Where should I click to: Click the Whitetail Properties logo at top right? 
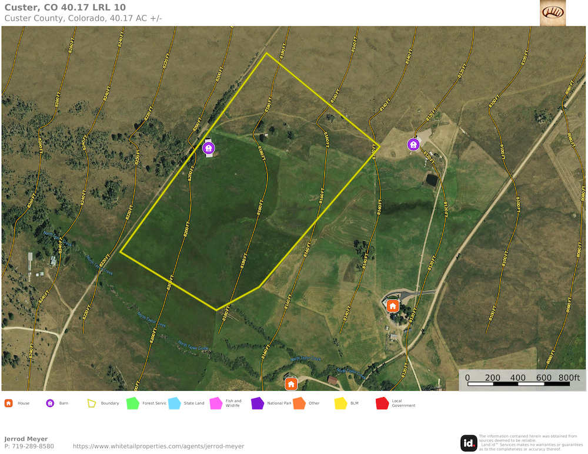(553, 13)
